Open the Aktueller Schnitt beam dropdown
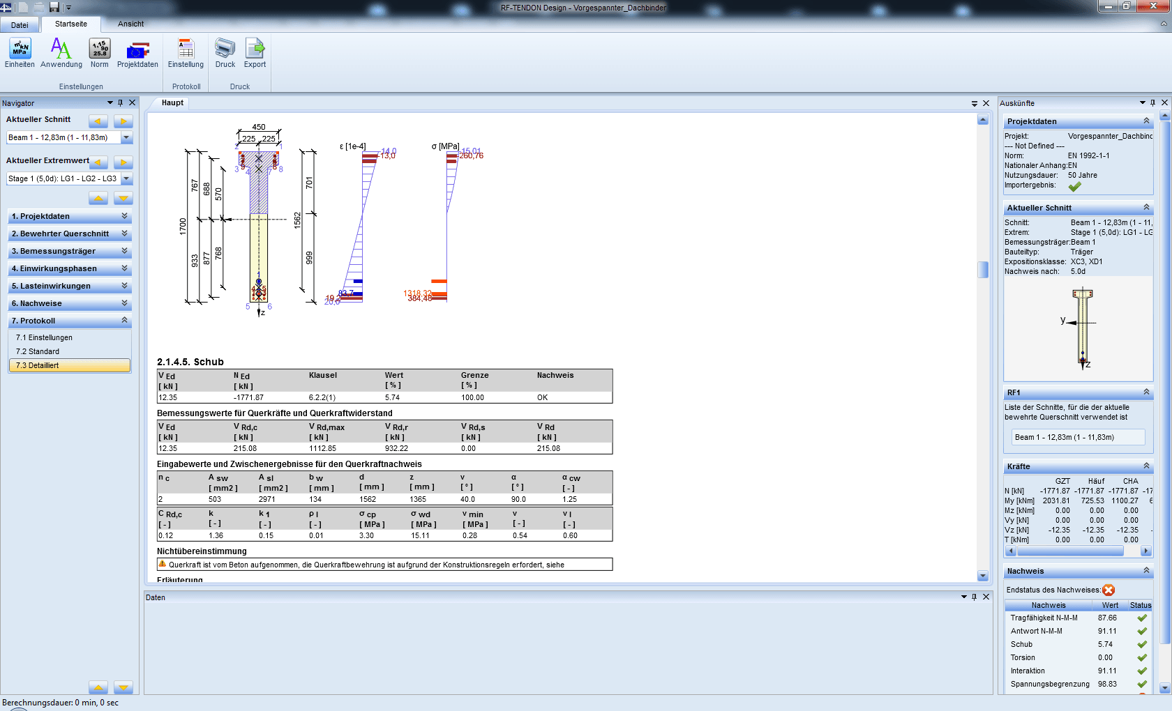 (x=127, y=137)
